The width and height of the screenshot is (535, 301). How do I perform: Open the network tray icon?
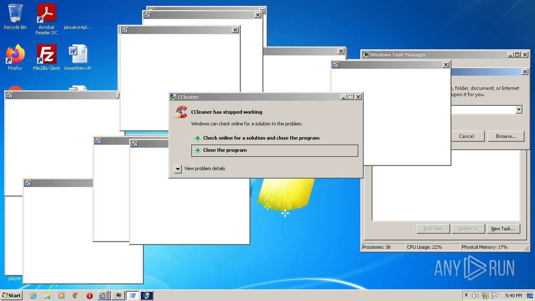pos(485,296)
